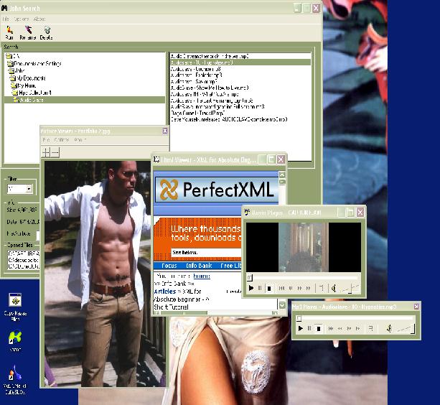The image size is (440, 405).
Task: Open the Filter dropdown list
Action: 29,189
